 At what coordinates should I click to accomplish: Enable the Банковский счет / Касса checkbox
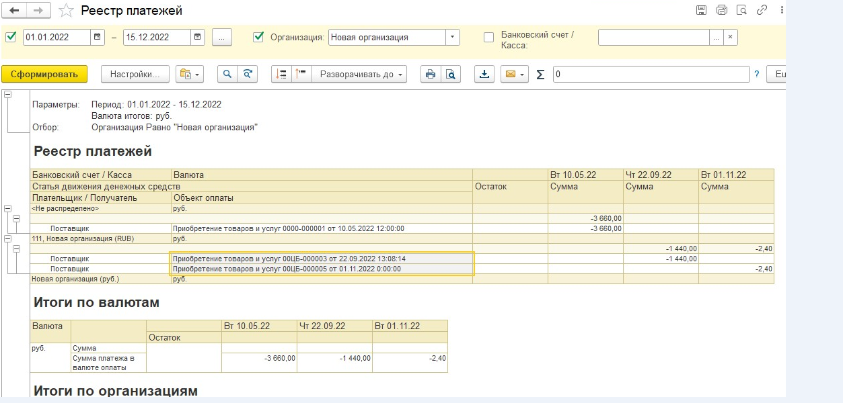coord(489,37)
